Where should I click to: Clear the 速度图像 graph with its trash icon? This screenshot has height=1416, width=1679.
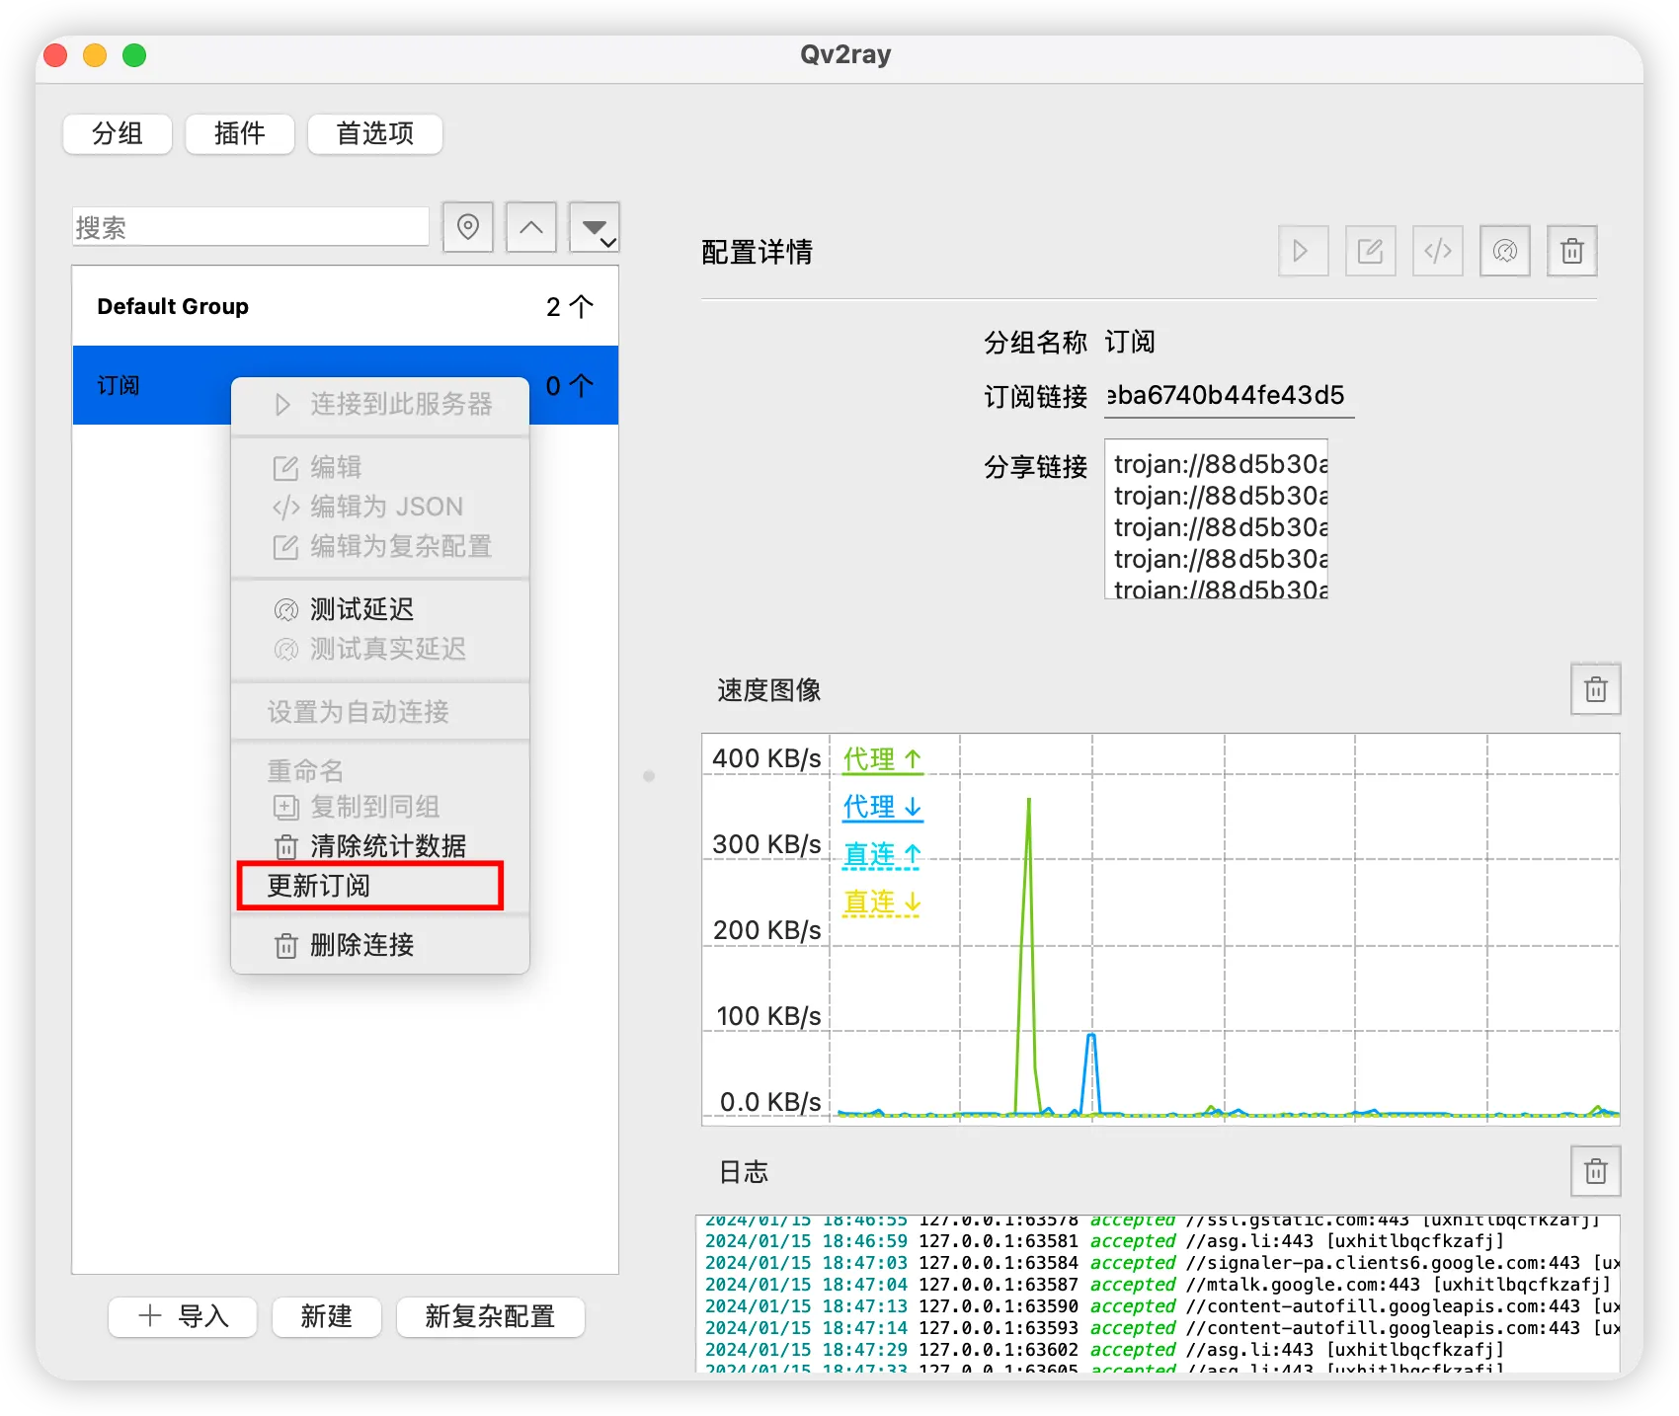coord(1594,688)
